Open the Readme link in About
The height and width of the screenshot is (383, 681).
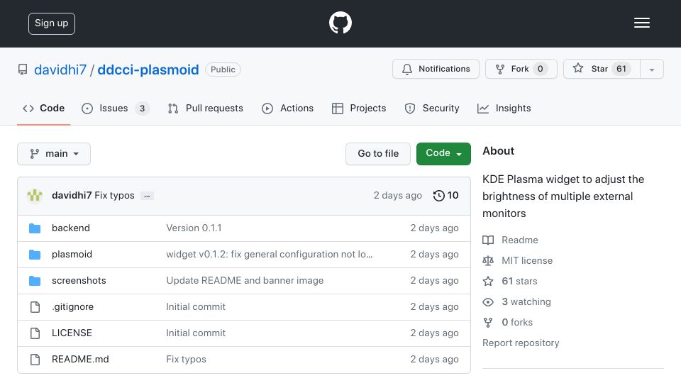pyautogui.click(x=520, y=240)
